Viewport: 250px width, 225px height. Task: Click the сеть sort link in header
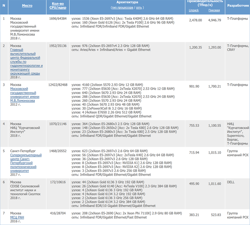[x=139, y=7]
